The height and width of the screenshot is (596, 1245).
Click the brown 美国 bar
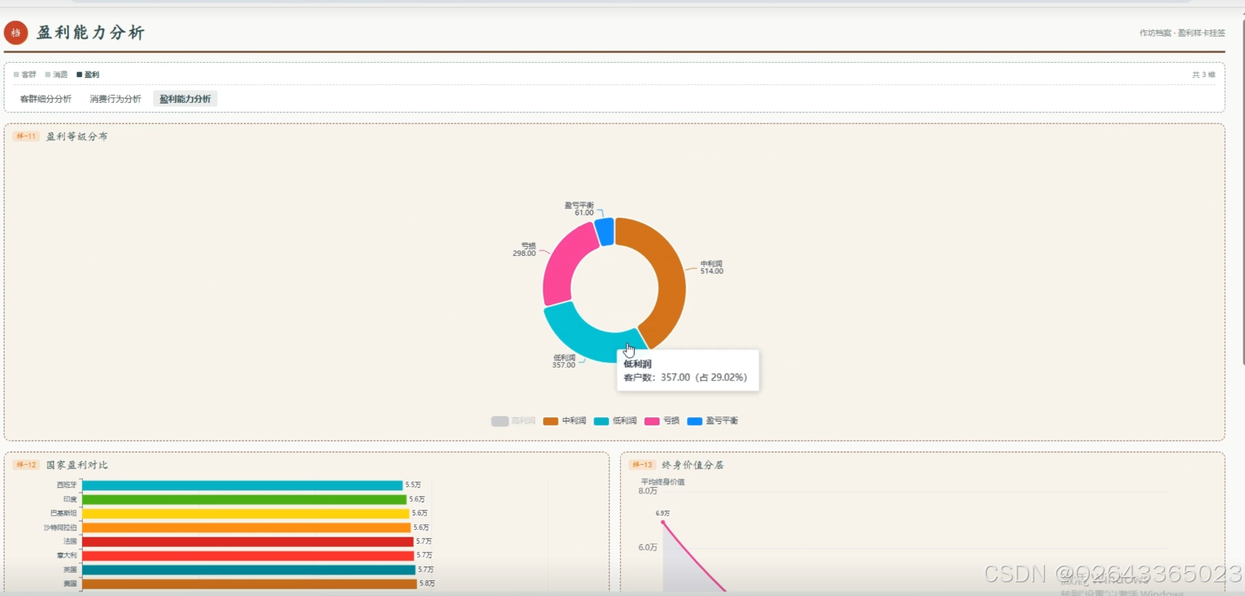pos(249,584)
